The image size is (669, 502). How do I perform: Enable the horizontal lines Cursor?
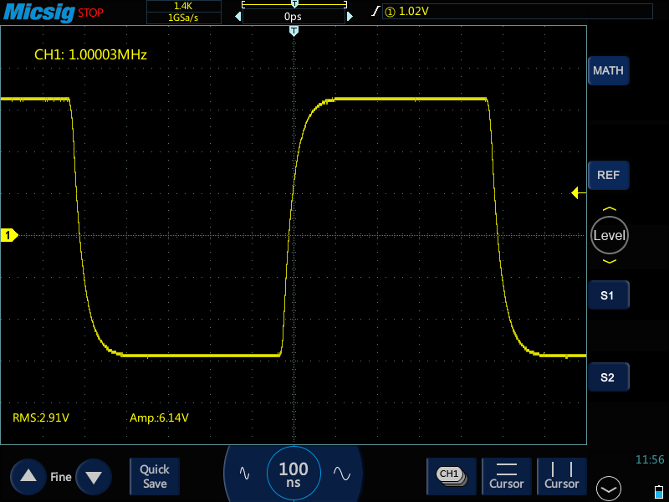(507, 476)
